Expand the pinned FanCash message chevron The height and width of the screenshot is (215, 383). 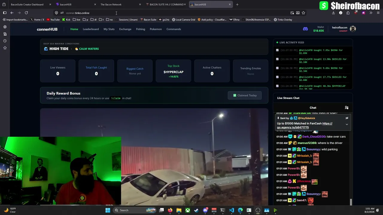point(347,124)
